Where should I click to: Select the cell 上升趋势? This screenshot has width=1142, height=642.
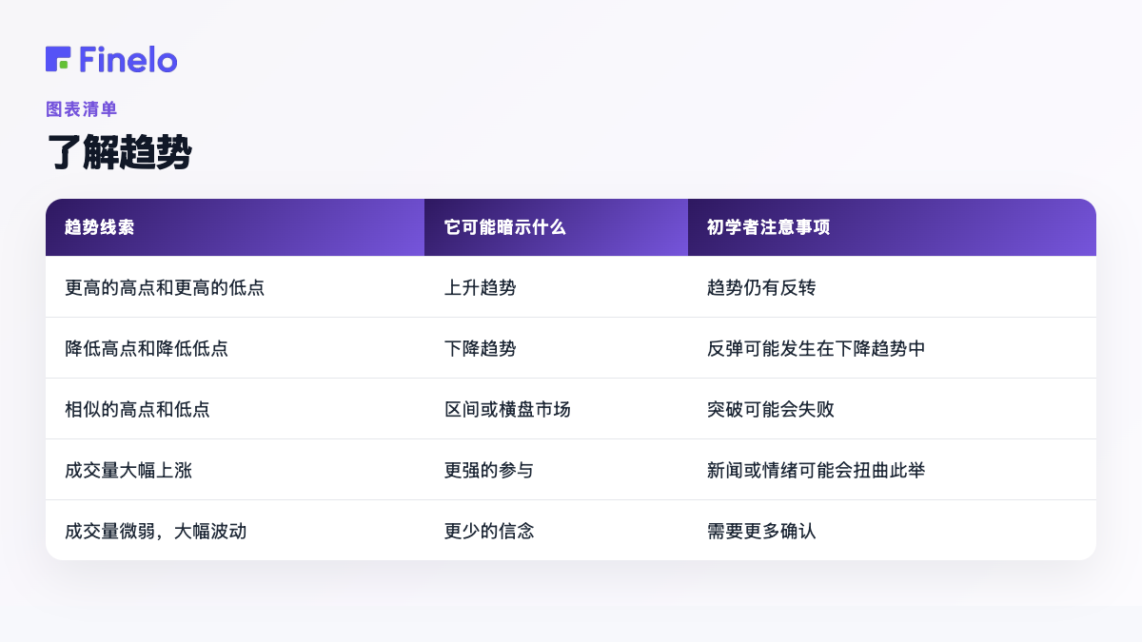pyautogui.click(x=556, y=287)
